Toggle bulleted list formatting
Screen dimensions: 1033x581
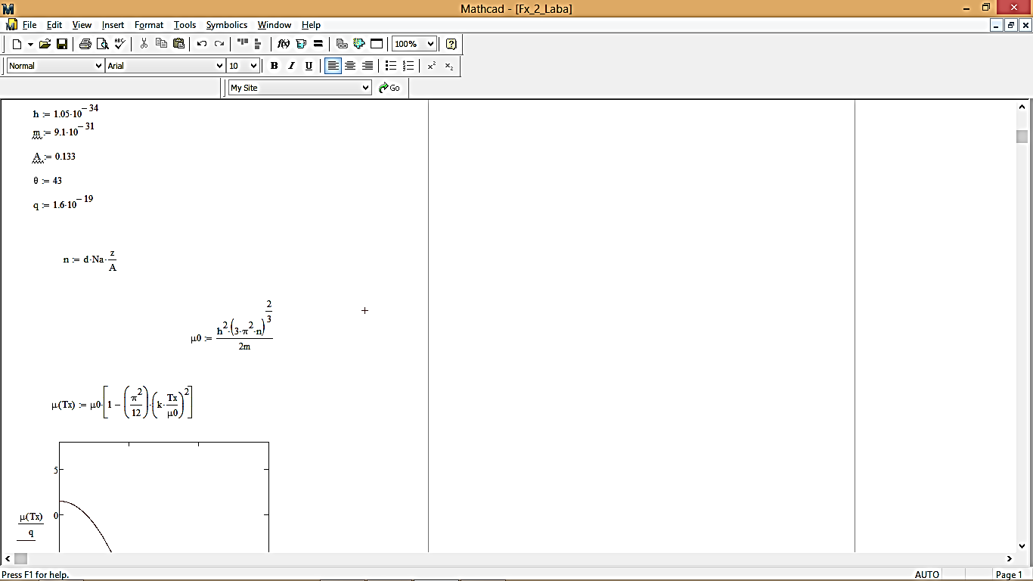(391, 66)
